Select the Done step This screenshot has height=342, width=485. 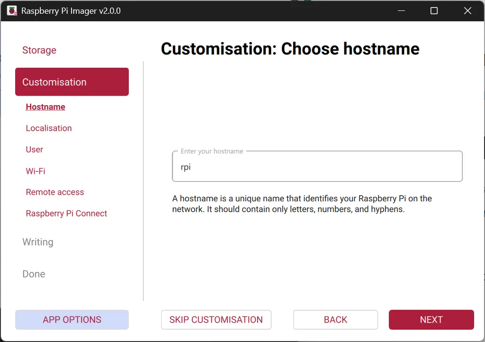coord(34,274)
